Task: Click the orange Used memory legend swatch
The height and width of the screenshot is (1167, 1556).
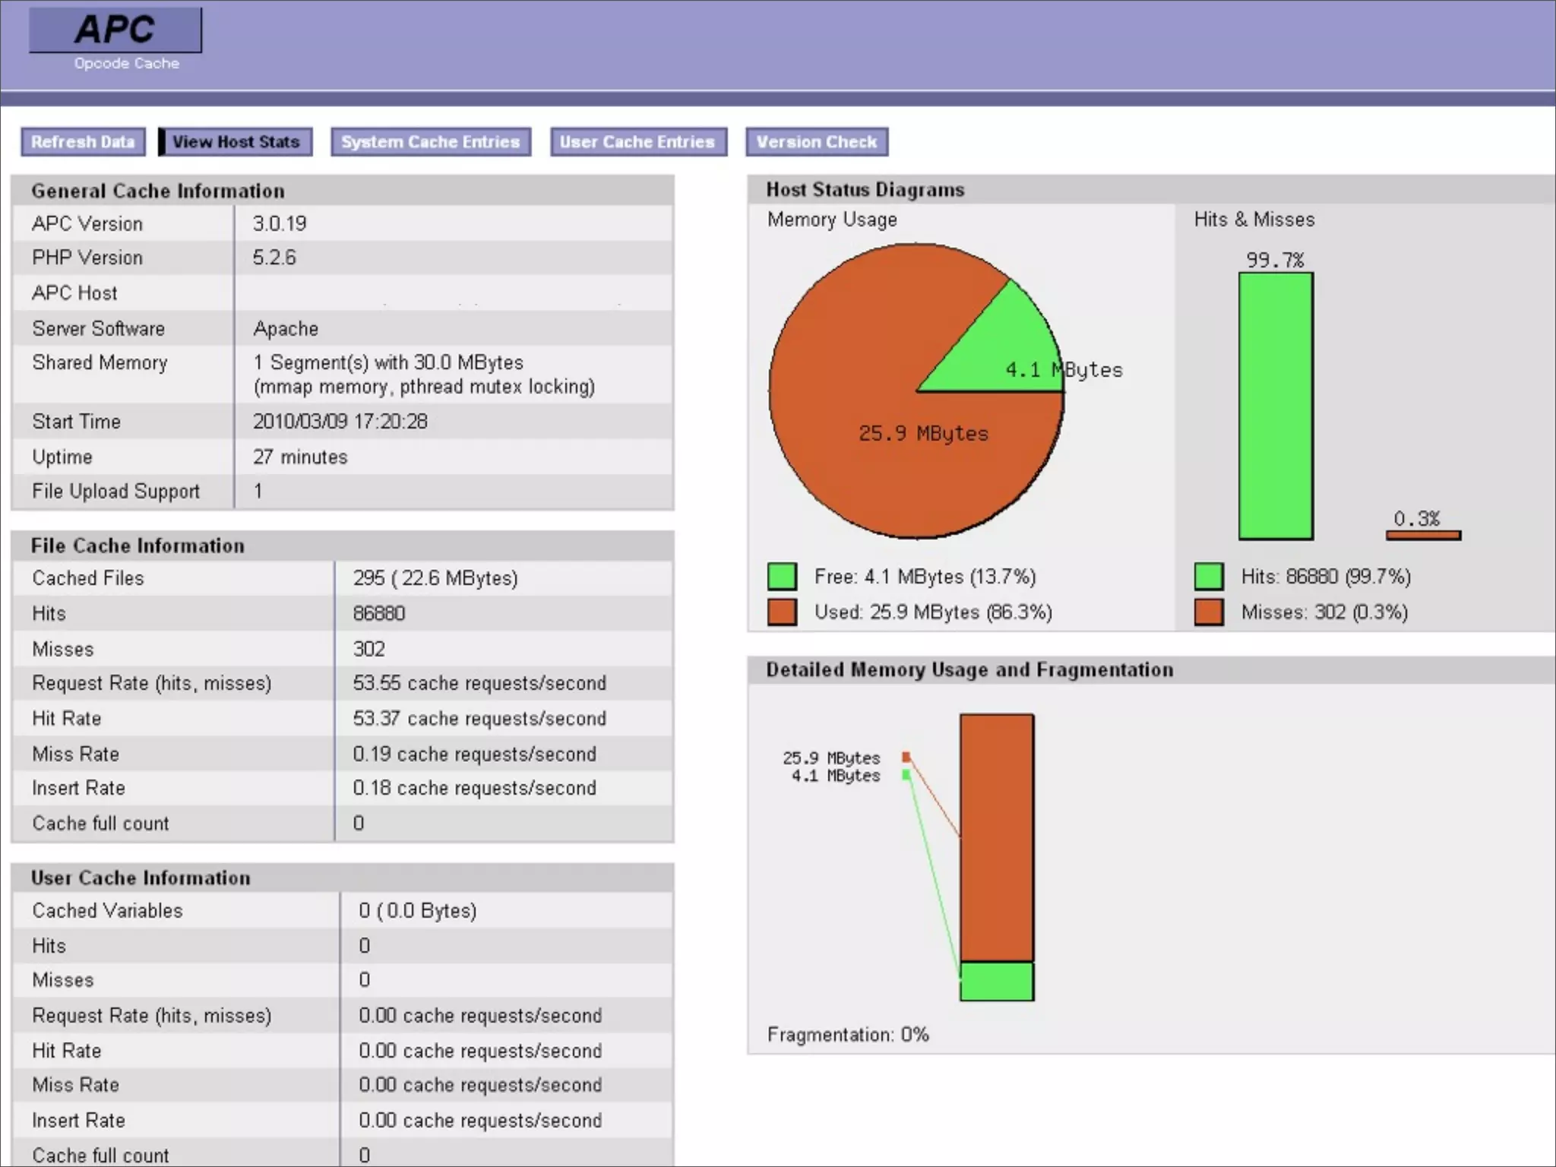Action: click(x=782, y=612)
